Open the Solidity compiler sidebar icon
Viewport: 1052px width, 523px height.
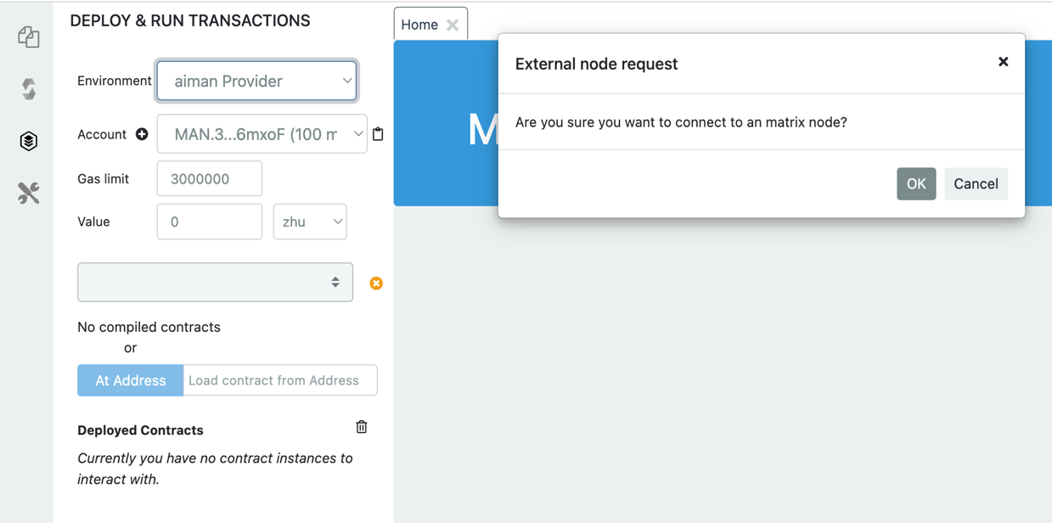coord(29,88)
